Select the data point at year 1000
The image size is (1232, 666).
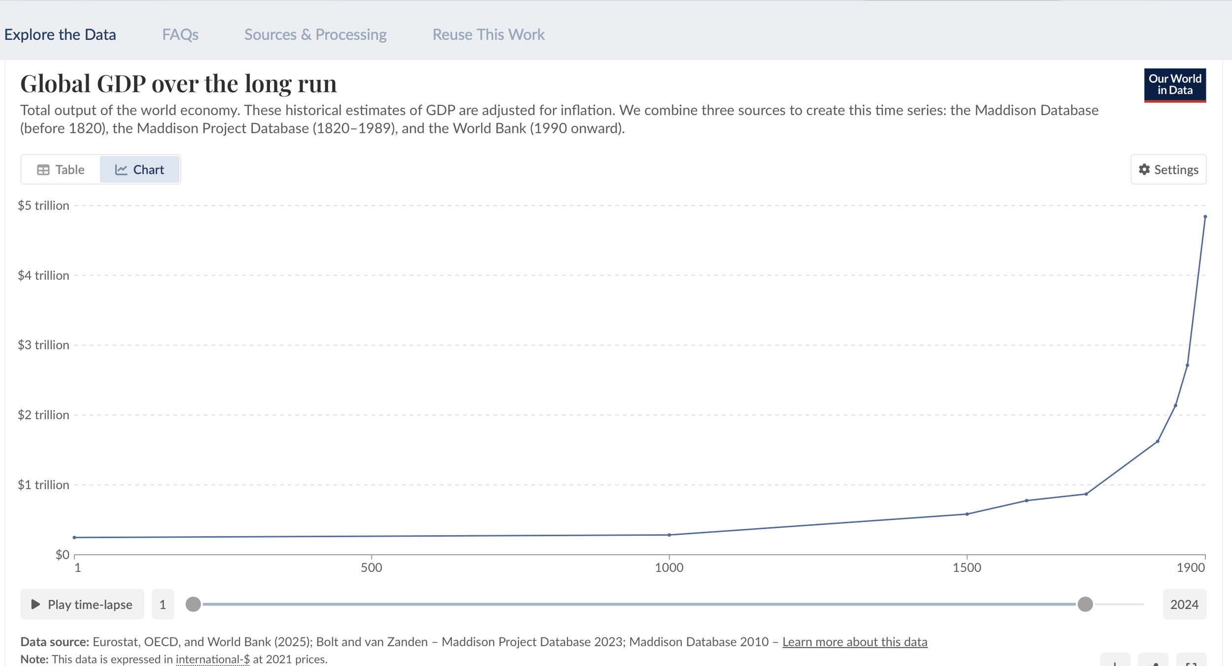(x=669, y=535)
